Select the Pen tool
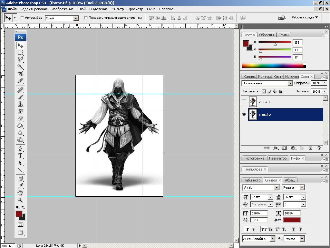 (x=20, y=149)
